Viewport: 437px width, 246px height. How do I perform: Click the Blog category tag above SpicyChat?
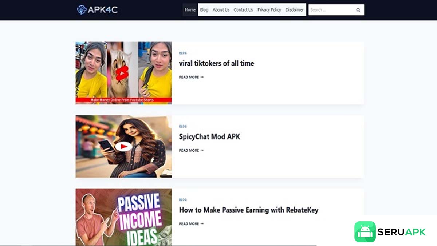coord(183,127)
